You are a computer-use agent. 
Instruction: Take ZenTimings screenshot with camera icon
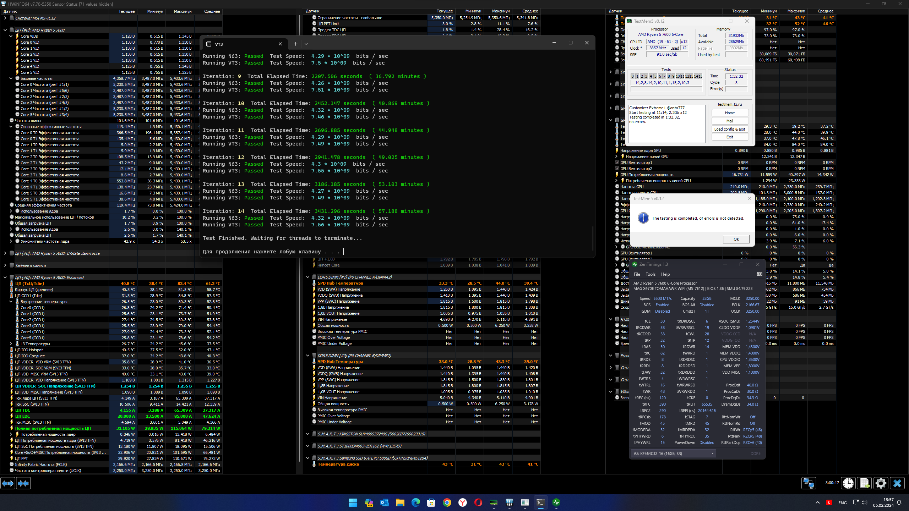(759, 274)
